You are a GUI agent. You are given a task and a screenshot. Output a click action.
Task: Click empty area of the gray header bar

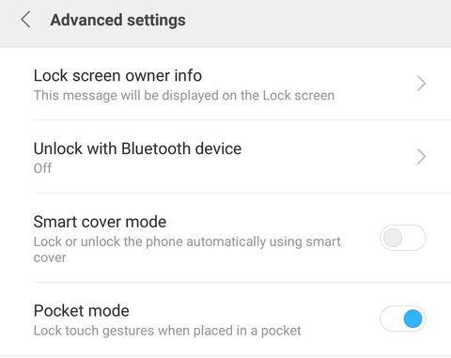pos(313,22)
